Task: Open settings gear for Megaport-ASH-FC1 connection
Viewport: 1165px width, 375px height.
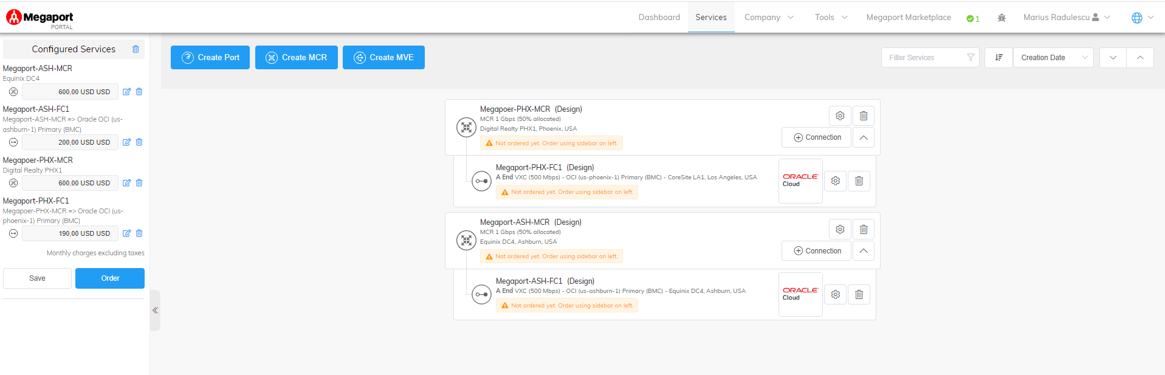Action: [x=836, y=294]
